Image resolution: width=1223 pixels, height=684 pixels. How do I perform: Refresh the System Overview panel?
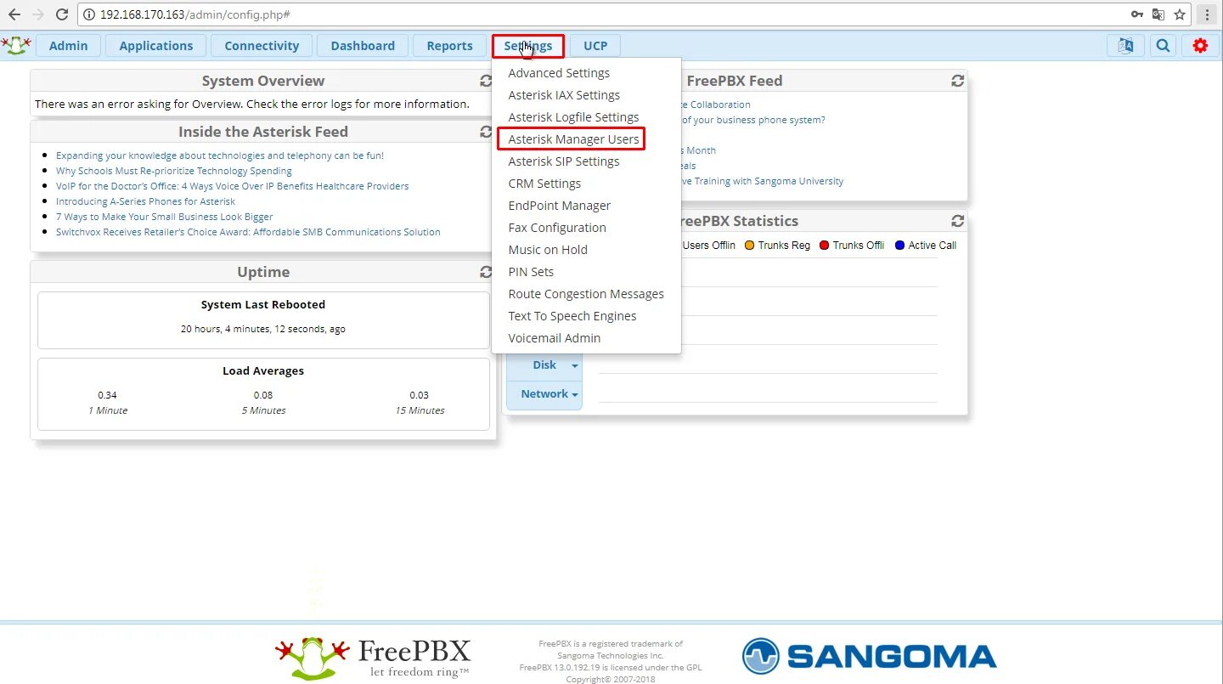[486, 81]
